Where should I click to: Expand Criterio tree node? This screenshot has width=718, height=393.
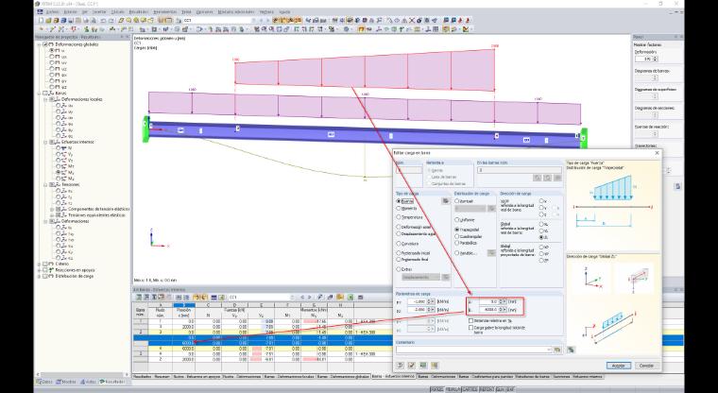(x=40, y=264)
